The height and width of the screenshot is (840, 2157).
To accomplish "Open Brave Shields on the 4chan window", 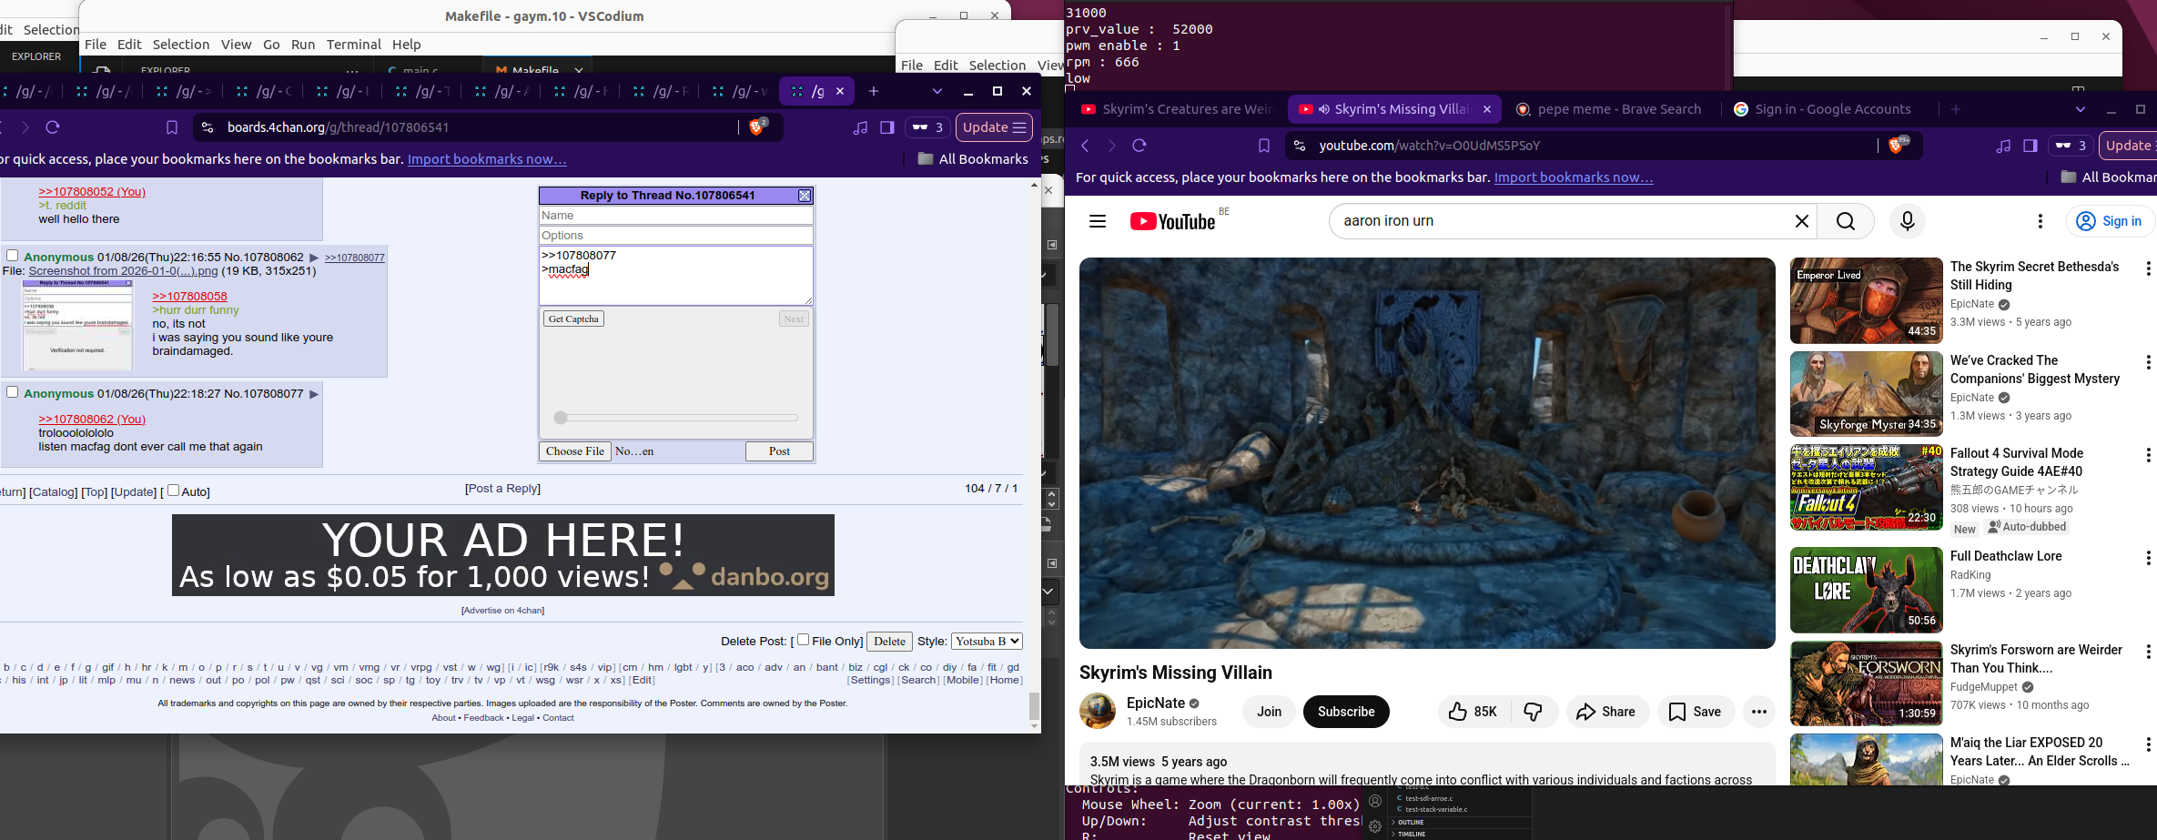I will [x=757, y=127].
